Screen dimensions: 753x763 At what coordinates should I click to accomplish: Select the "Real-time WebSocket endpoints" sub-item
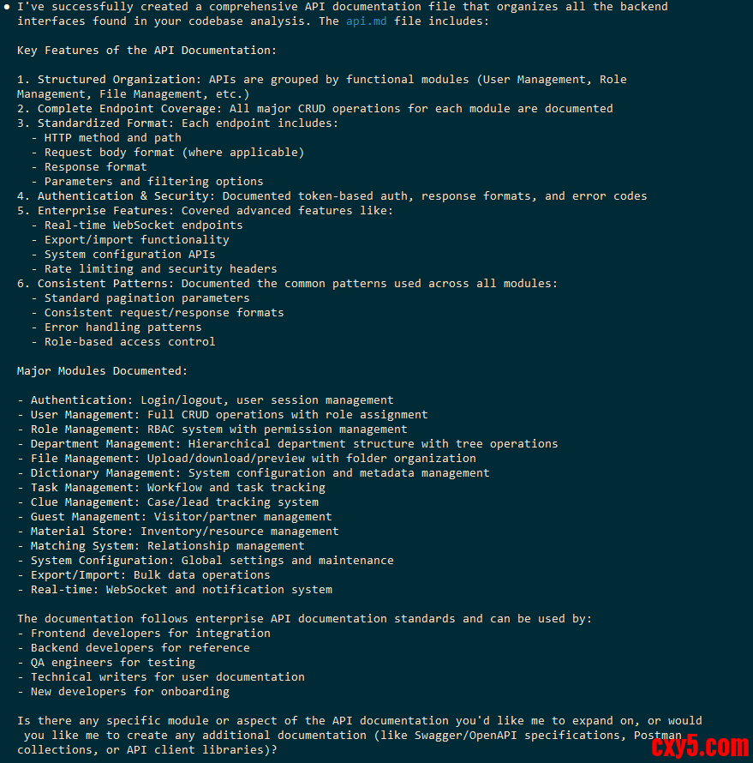click(x=137, y=225)
